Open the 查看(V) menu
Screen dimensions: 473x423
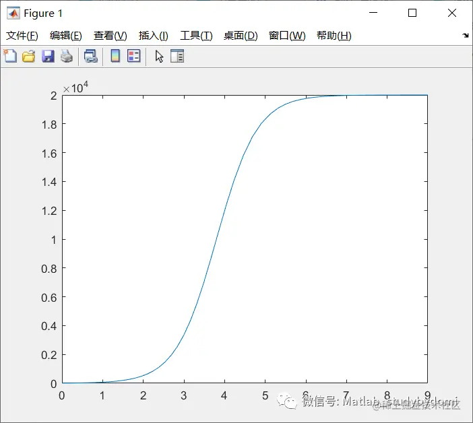click(x=110, y=36)
